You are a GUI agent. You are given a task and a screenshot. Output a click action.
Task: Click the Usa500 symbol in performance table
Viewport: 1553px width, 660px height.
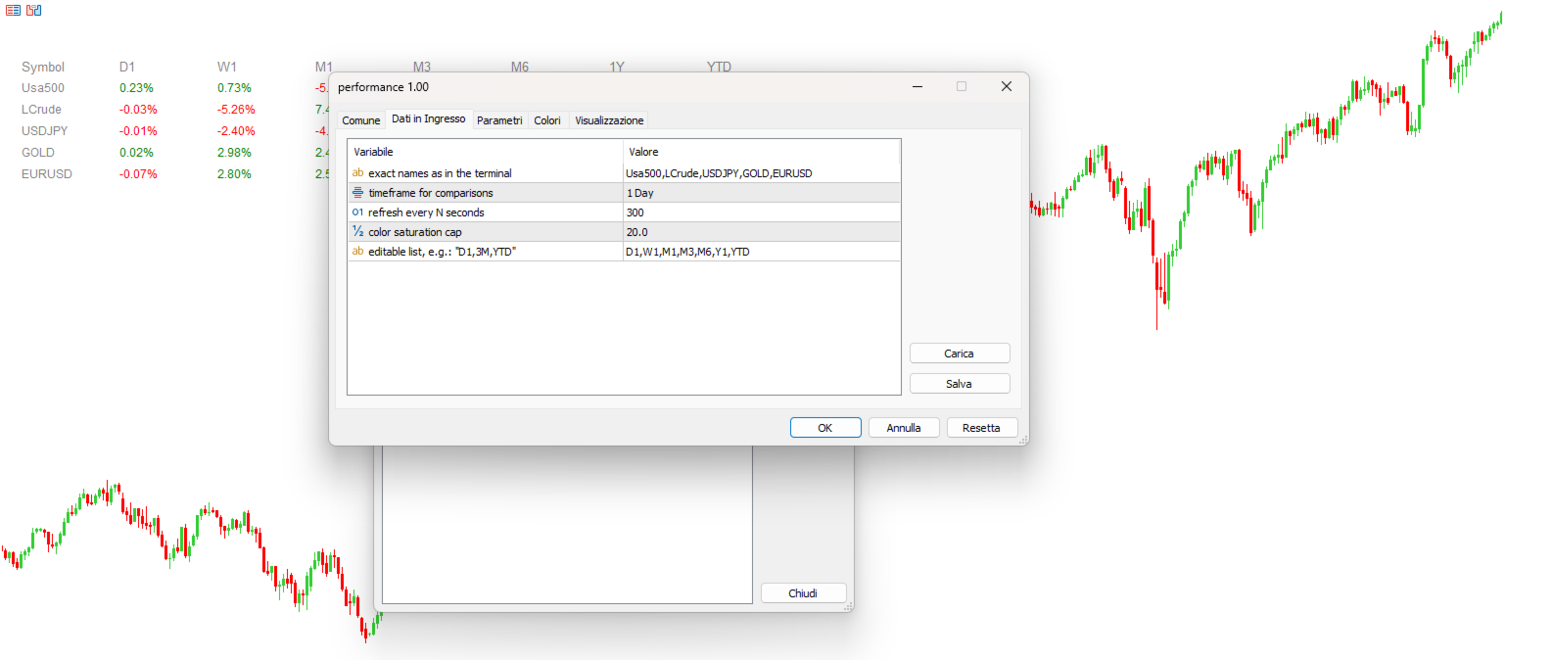pos(43,88)
